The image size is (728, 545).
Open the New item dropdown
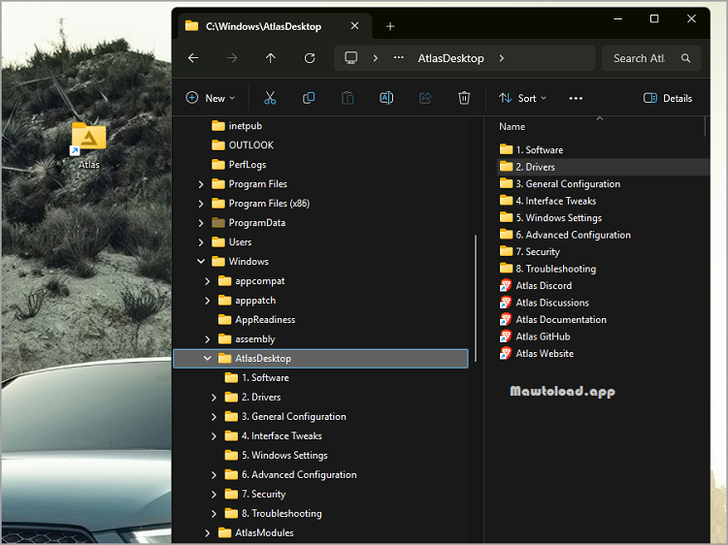click(211, 98)
